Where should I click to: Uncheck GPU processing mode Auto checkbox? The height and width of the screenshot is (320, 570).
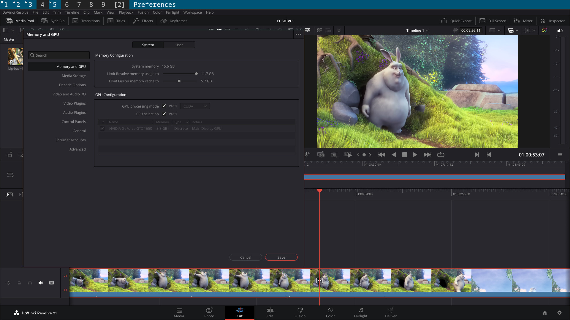pyautogui.click(x=164, y=106)
